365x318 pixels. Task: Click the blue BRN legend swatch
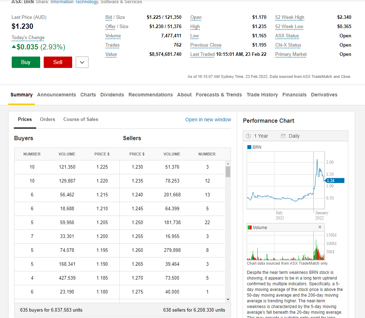click(249, 147)
